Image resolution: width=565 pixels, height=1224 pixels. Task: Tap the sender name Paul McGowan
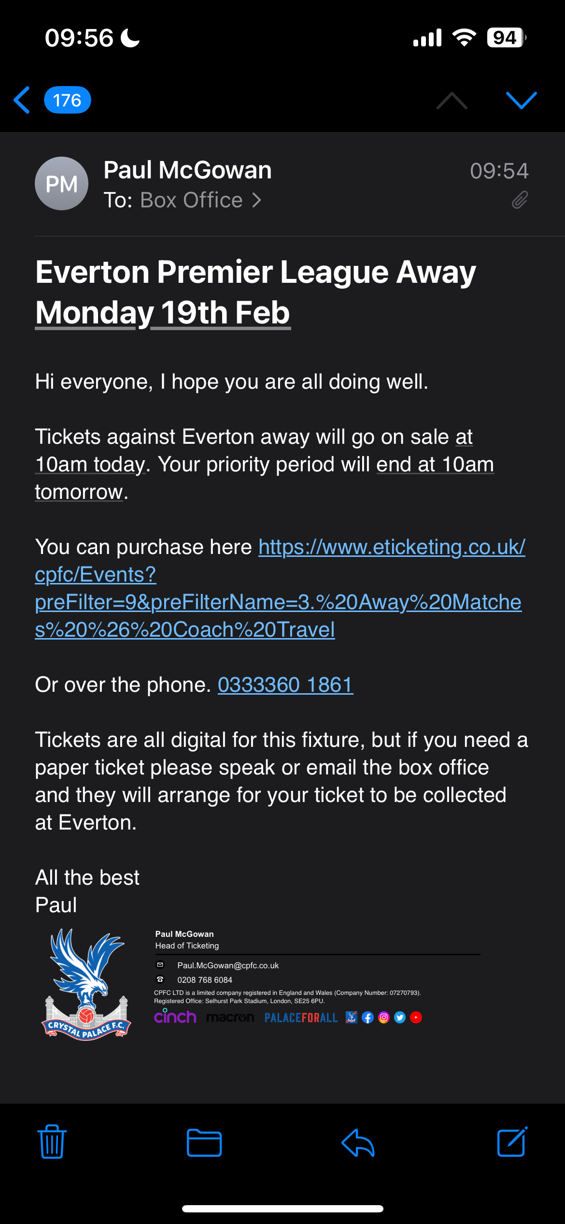pos(187,170)
